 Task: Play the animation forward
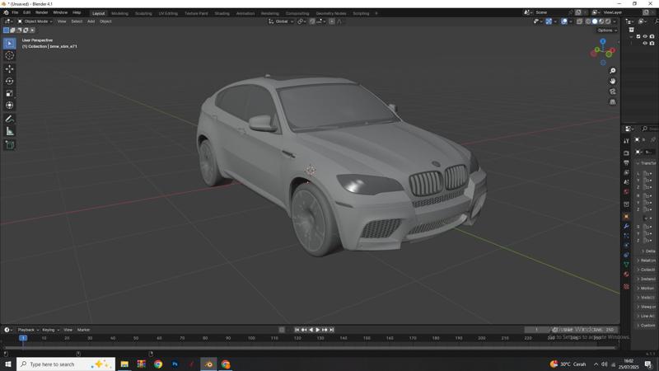pyautogui.click(x=318, y=330)
